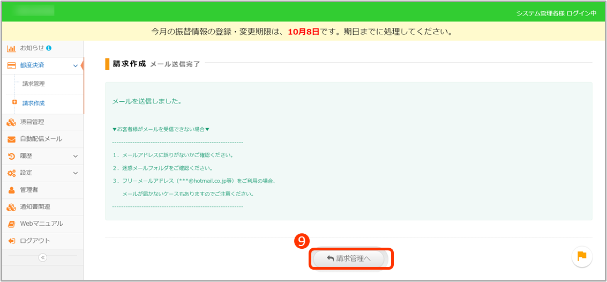Click the orange flag icon button
607x282 pixels.
pos(582,257)
